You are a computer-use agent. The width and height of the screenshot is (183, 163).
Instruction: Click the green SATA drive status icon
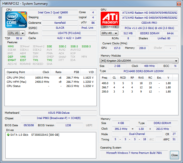pyautogui.click(x=8, y=135)
